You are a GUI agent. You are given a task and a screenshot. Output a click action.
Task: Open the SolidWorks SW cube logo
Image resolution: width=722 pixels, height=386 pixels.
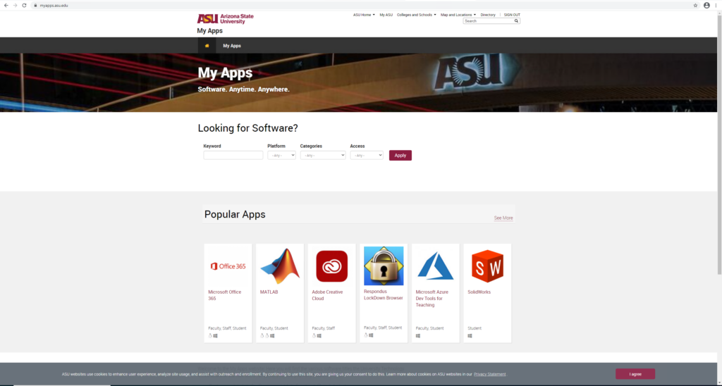pyautogui.click(x=487, y=266)
